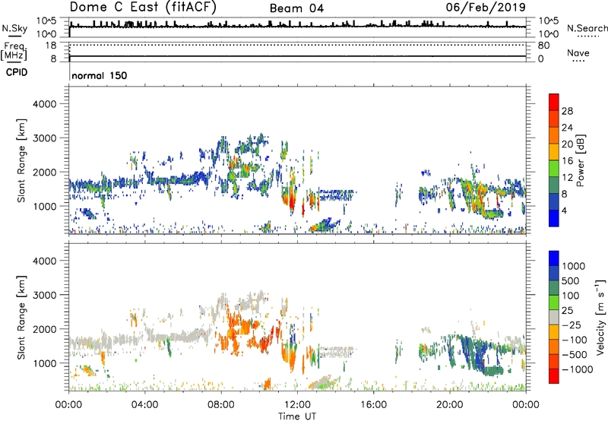Click the '04:00' time tick label

pos(144,405)
